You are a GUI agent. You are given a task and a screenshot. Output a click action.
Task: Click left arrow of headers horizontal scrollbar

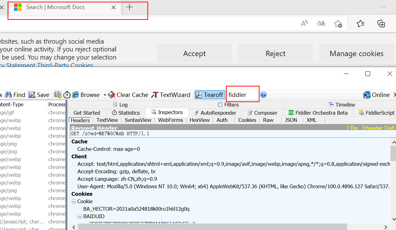click(73, 227)
